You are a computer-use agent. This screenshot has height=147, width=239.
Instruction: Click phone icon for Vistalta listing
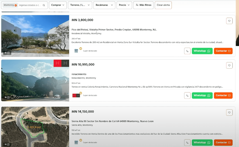click(x=187, y=51)
